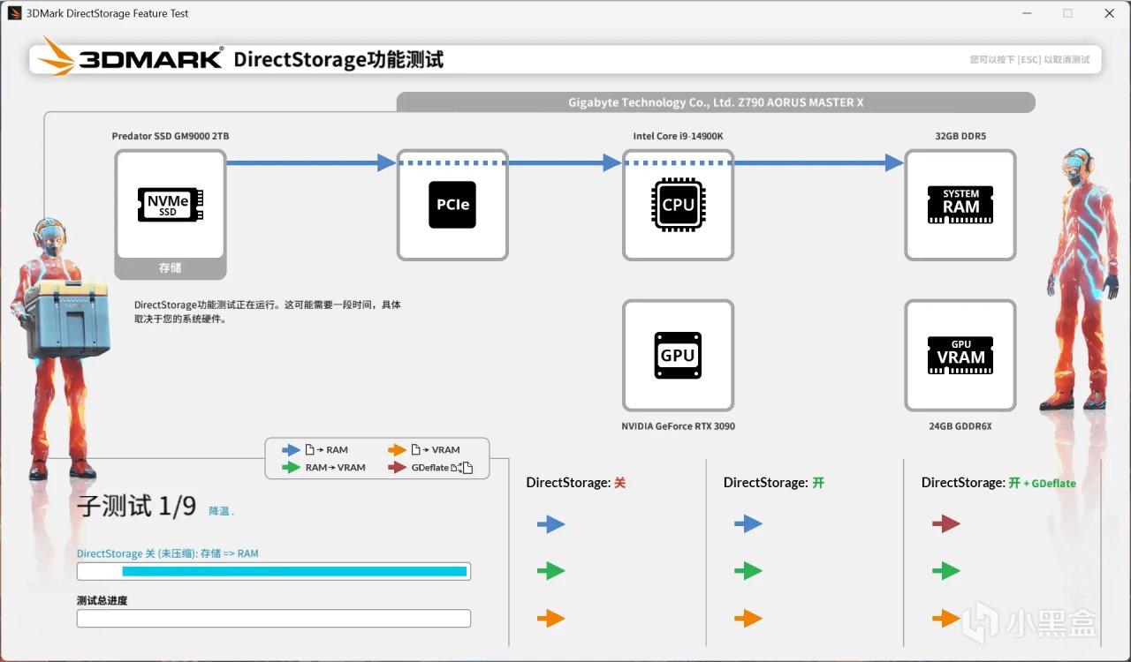Click red arrow under the GDeflate column
The width and height of the screenshot is (1131, 662).
(x=946, y=524)
